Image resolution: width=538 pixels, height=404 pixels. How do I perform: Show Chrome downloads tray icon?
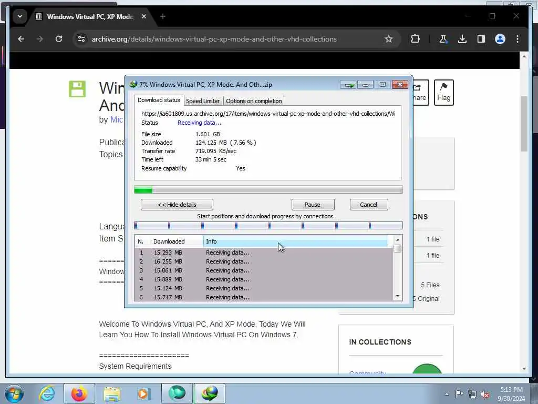point(462,39)
